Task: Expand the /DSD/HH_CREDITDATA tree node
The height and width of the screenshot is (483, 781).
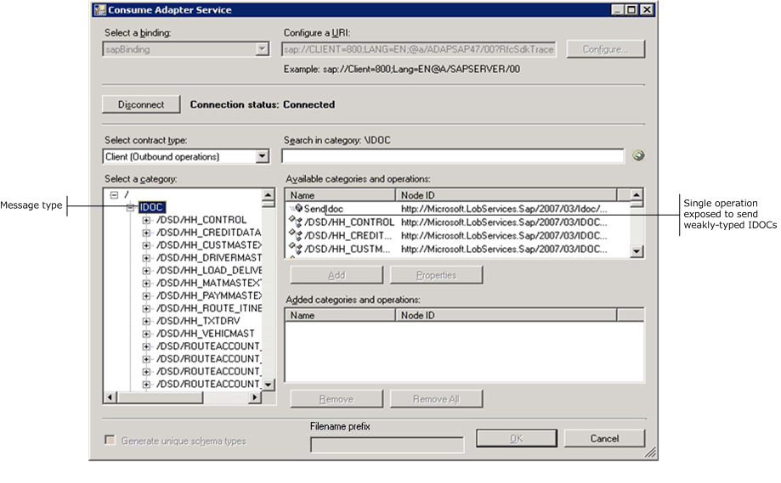Action: coord(146,233)
